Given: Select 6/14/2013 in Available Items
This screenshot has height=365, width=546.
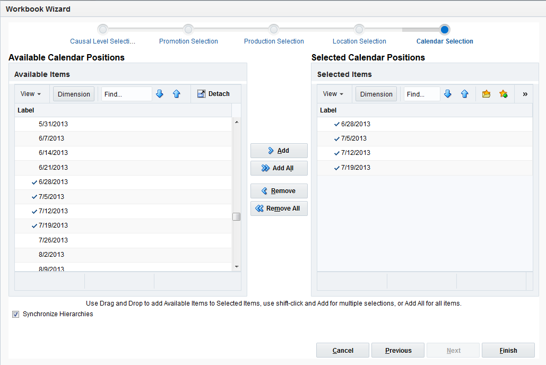Looking at the screenshot, I should click(123, 153).
